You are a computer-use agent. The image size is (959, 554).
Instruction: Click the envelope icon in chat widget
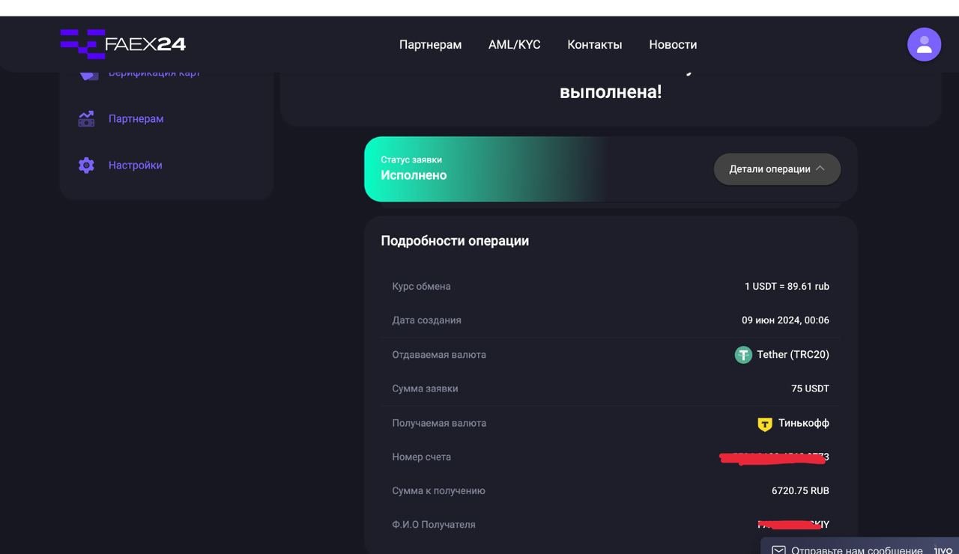point(778,550)
